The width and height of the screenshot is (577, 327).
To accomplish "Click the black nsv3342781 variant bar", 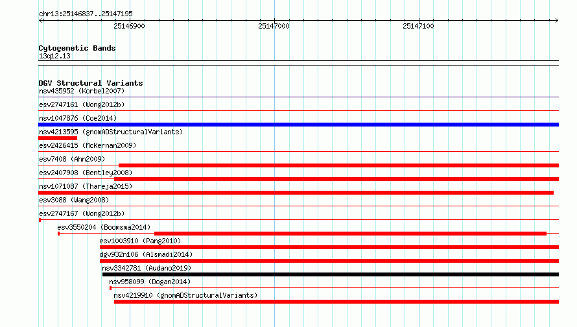I will [x=331, y=274].
